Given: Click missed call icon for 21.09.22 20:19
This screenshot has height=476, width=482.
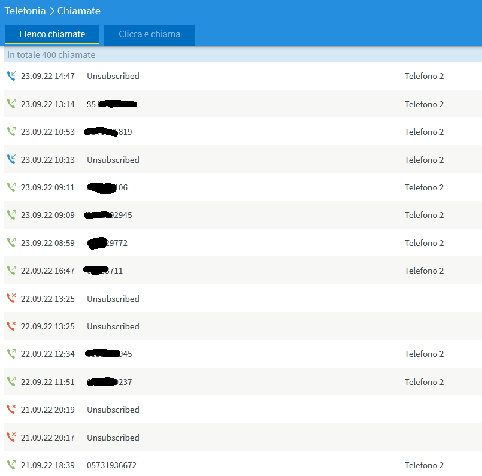Looking at the screenshot, I should [x=11, y=410].
